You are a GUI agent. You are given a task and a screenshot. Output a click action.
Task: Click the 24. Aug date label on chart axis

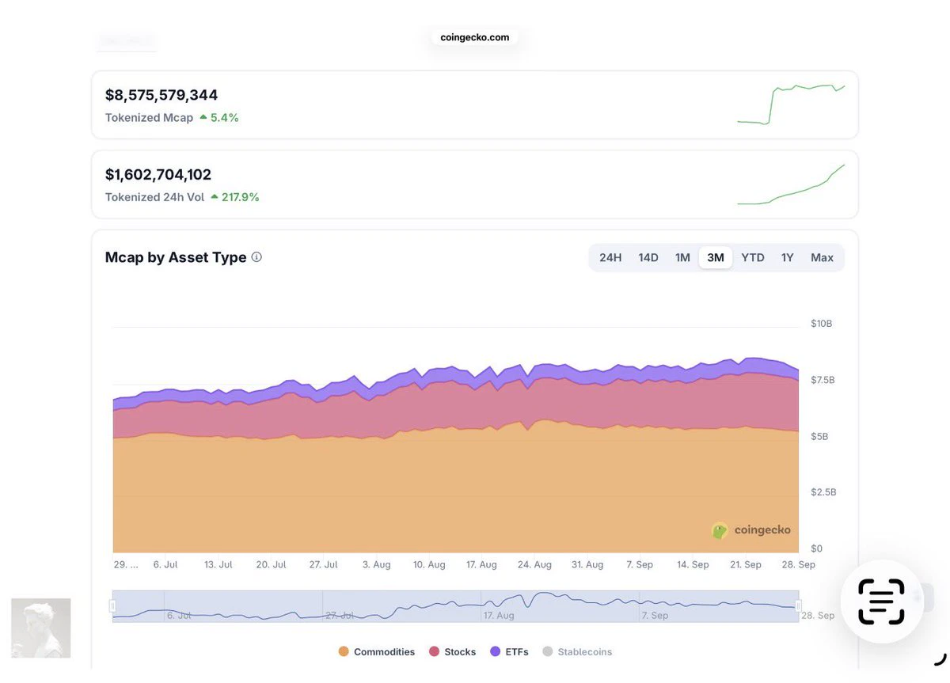(534, 564)
